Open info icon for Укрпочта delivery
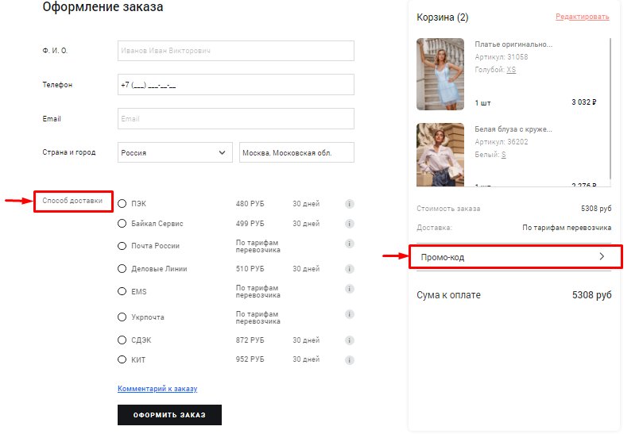Viewport: 643px width, 434px height. [350, 314]
